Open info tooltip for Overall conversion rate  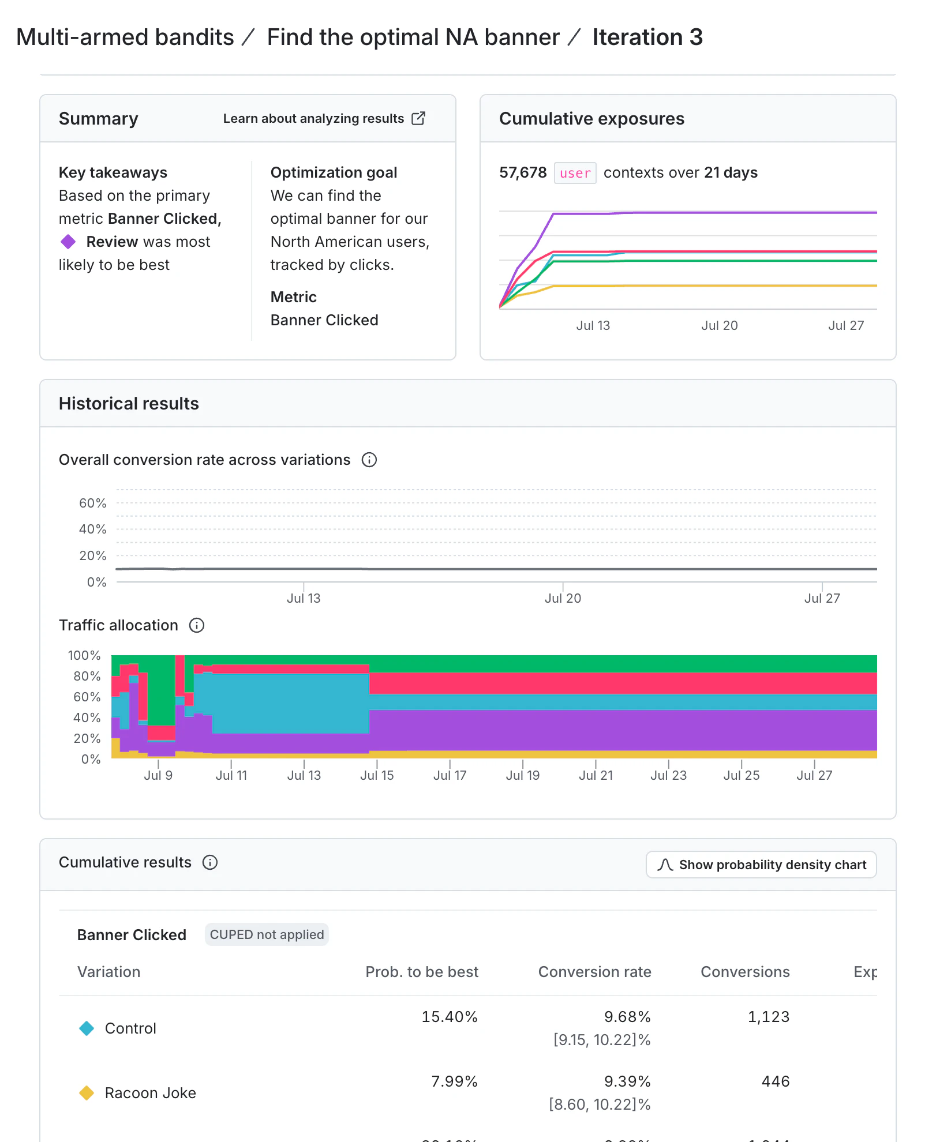coord(369,460)
